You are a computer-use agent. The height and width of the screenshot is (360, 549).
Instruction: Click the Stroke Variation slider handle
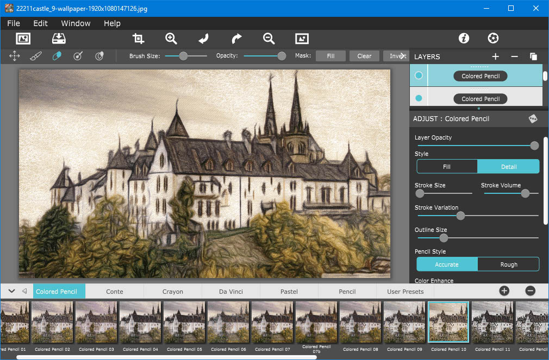(x=461, y=216)
